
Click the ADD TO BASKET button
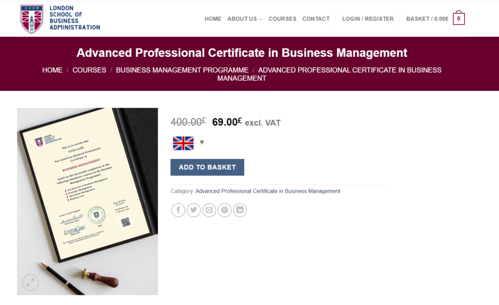pos(207,167)
